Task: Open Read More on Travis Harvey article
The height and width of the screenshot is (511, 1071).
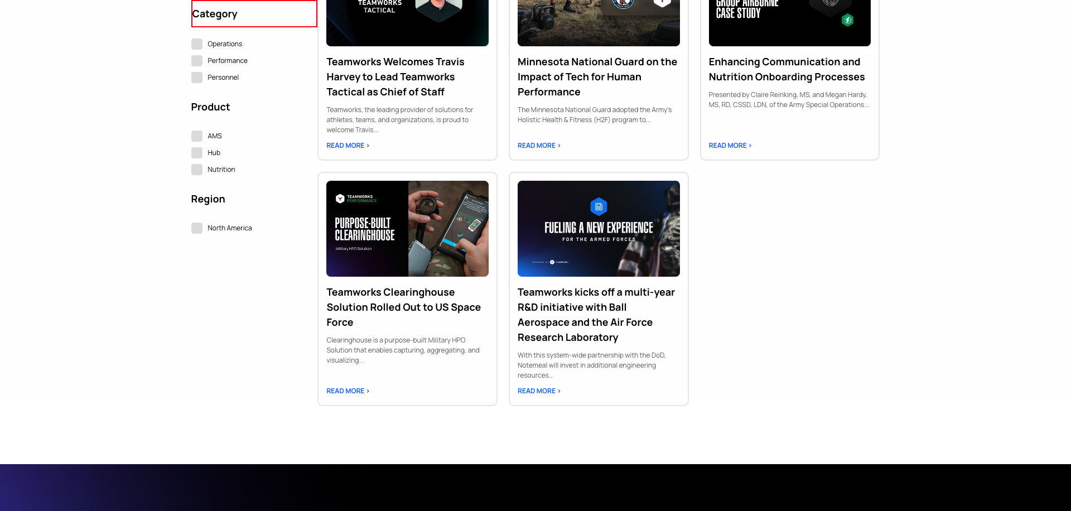Action: coord(348,145)
